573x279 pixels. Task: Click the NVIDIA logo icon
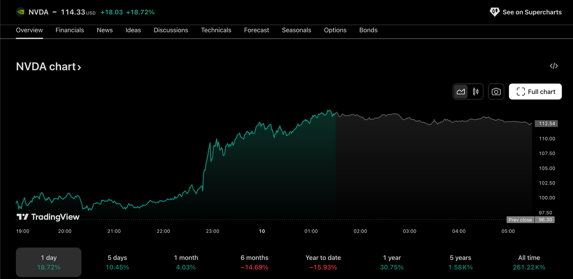[x=21, y=12]
